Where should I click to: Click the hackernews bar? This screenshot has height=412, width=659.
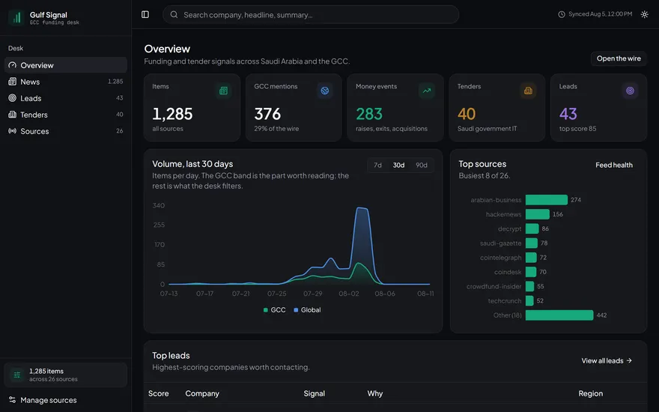(537, 214)
